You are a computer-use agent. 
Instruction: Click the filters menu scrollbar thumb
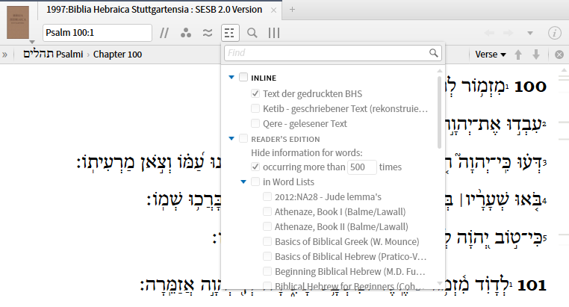point(440,112)
